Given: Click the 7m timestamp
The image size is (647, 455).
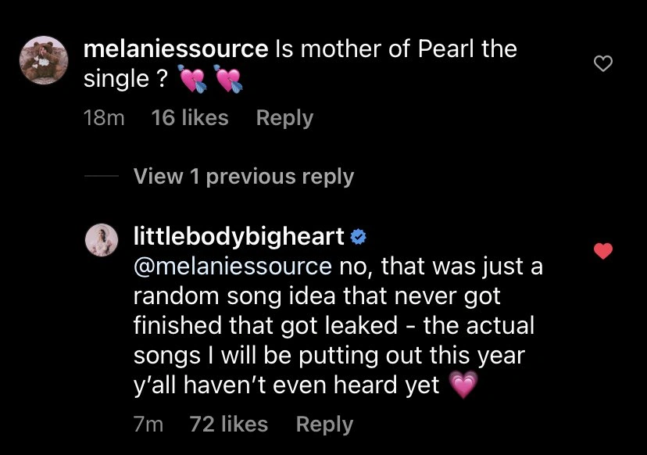Looking at the screenshot, I should (x=148, y=425).
